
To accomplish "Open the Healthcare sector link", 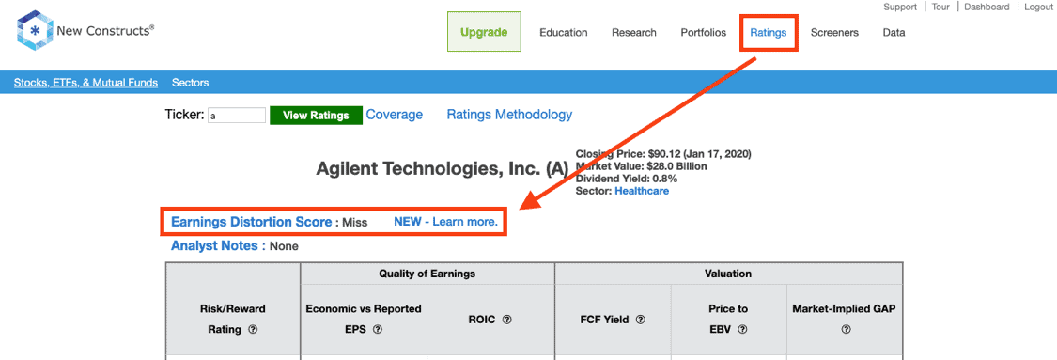I will (x=642, y=192).
